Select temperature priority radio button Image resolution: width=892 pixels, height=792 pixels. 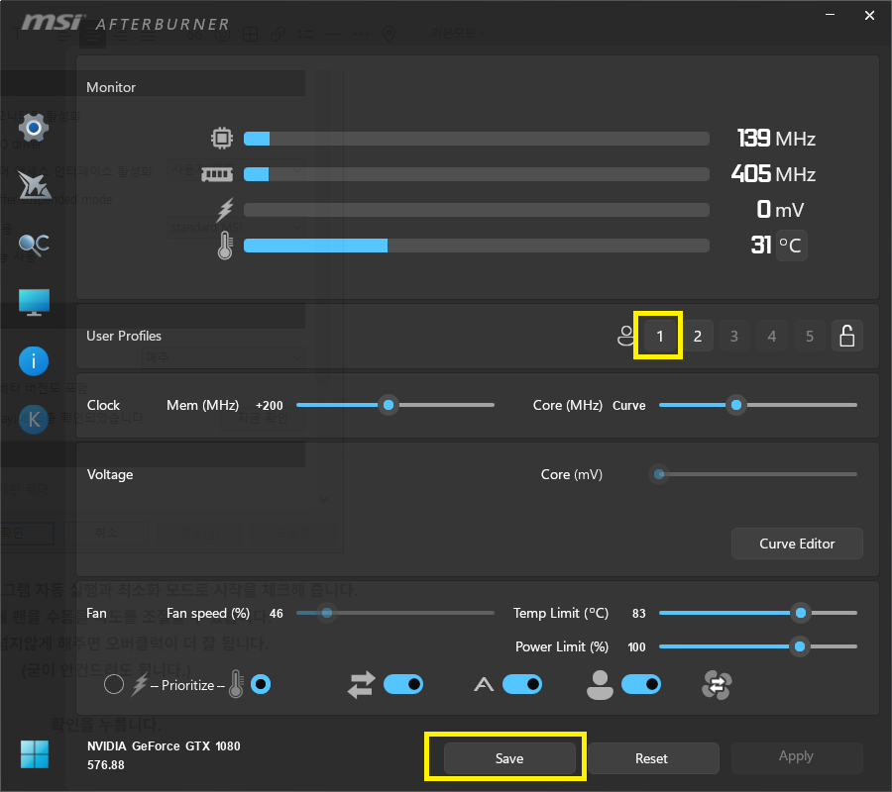[x=261, y=685]
